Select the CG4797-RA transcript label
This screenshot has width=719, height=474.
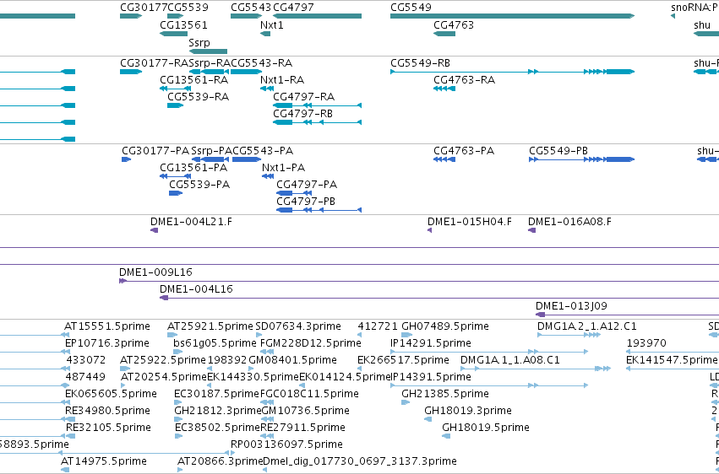point(303,96)
